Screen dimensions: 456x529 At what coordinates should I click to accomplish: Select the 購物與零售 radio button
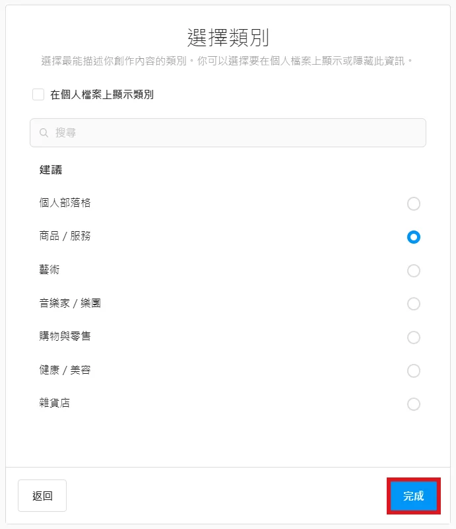(414, 337)
